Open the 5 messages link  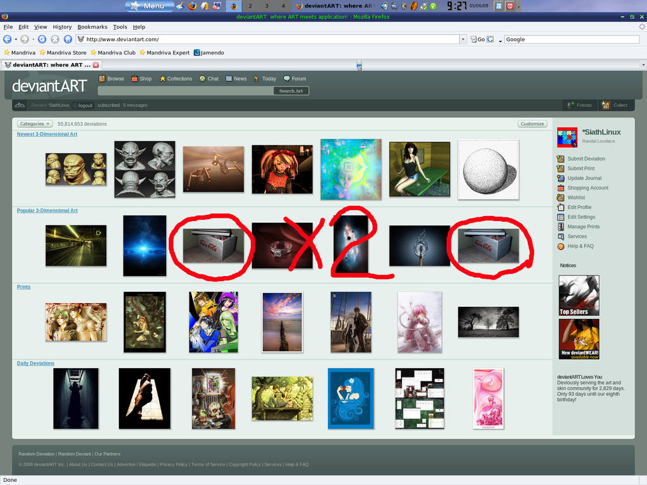point(135,105)
